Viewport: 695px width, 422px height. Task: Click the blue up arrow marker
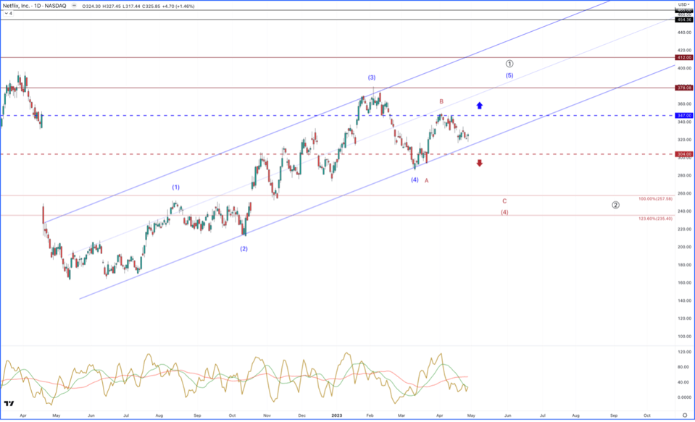[479, 106]
